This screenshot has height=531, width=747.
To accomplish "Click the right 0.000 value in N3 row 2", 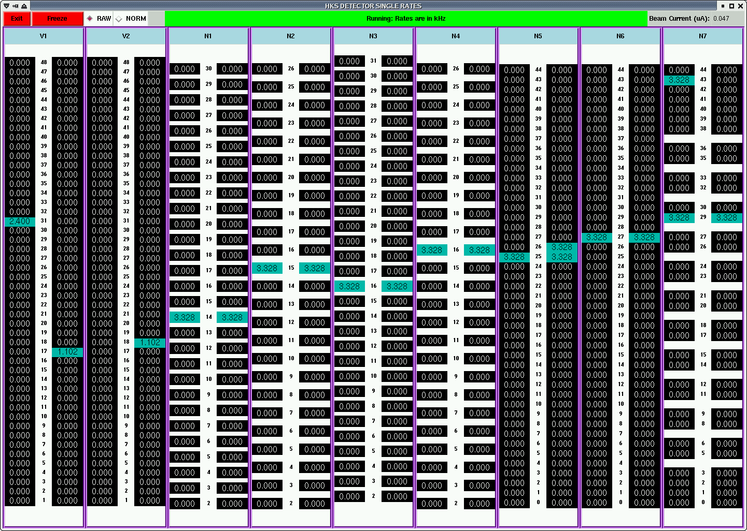I will click(x=397, y=496).
